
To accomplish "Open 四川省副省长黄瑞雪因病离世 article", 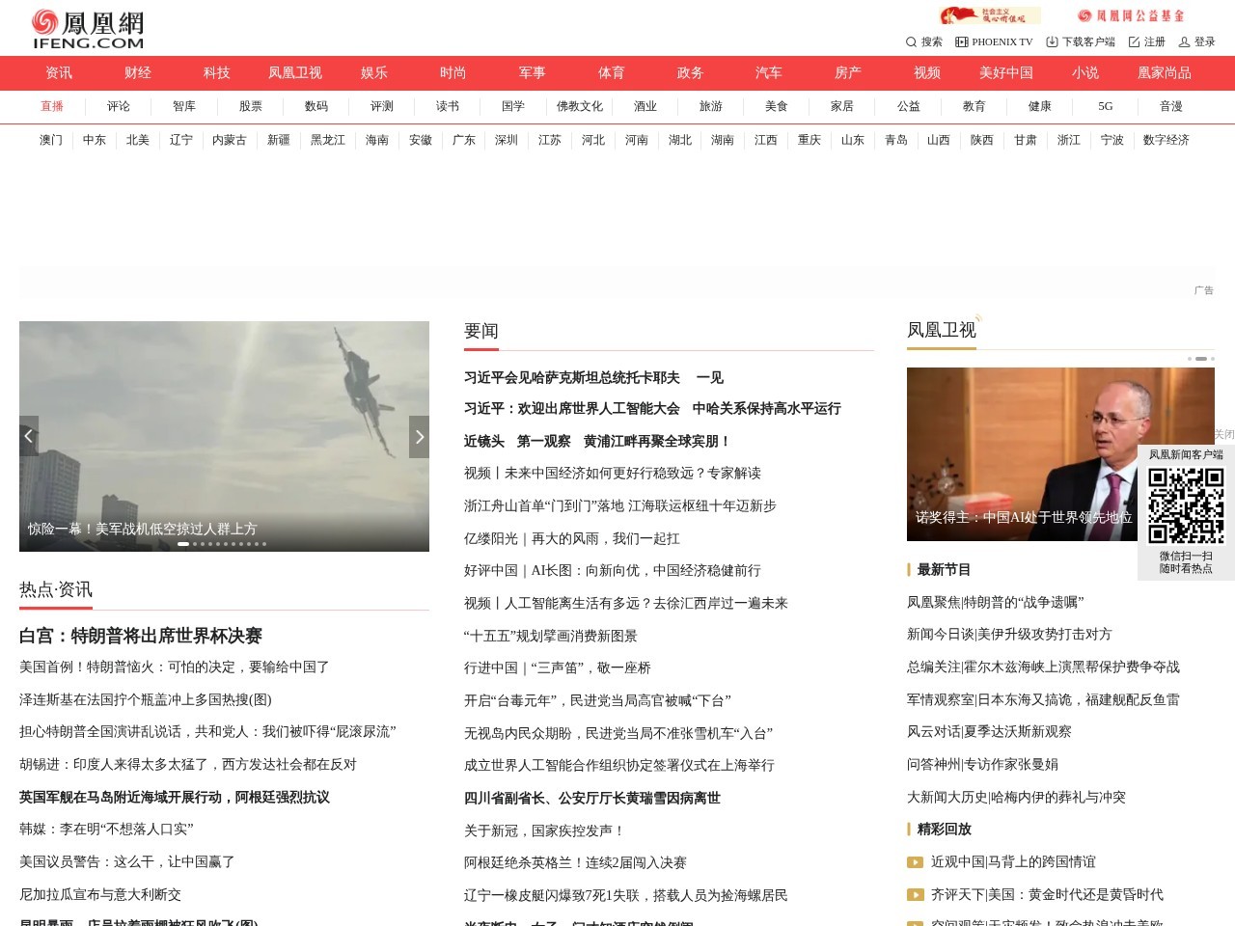I will pyautogui.click(x=592, y=798).
